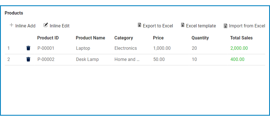
Task: Click the Export to Excel file icon
Action: pos(139,25)
